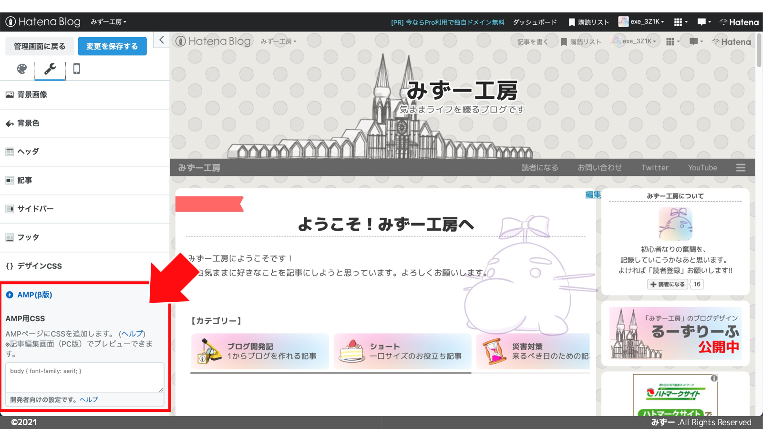Collapse the design sidebar with the chevron
Screen dimensions: 763x429
(162, 40)
